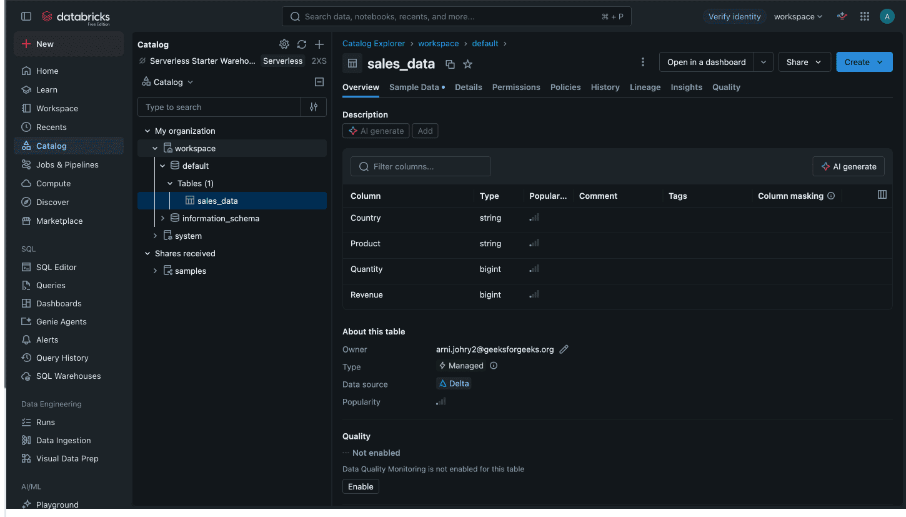Open the apps grid icon
This screenshot has height=517, width=906.
[x=865, y=16]
